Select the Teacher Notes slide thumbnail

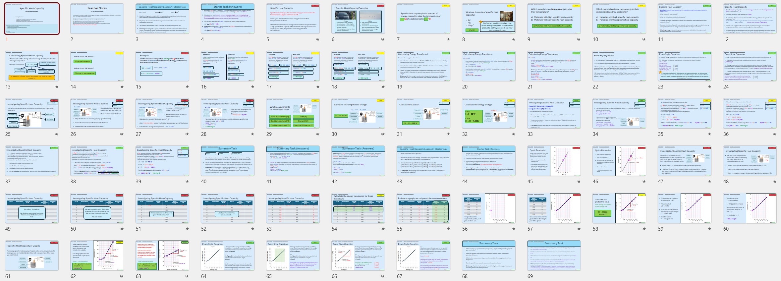coord(97,19)
